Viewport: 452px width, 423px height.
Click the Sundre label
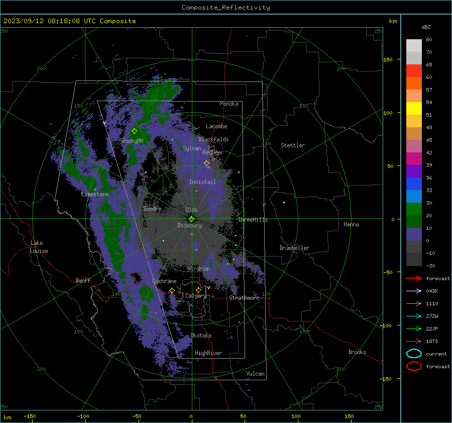(152, 208)
